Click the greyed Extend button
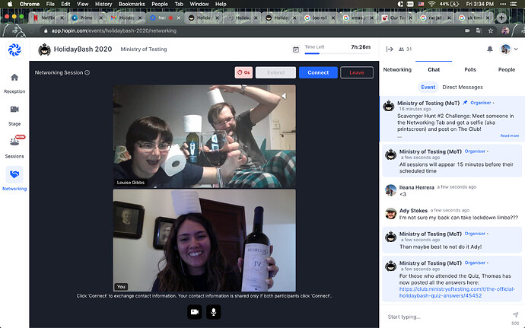 275,73
